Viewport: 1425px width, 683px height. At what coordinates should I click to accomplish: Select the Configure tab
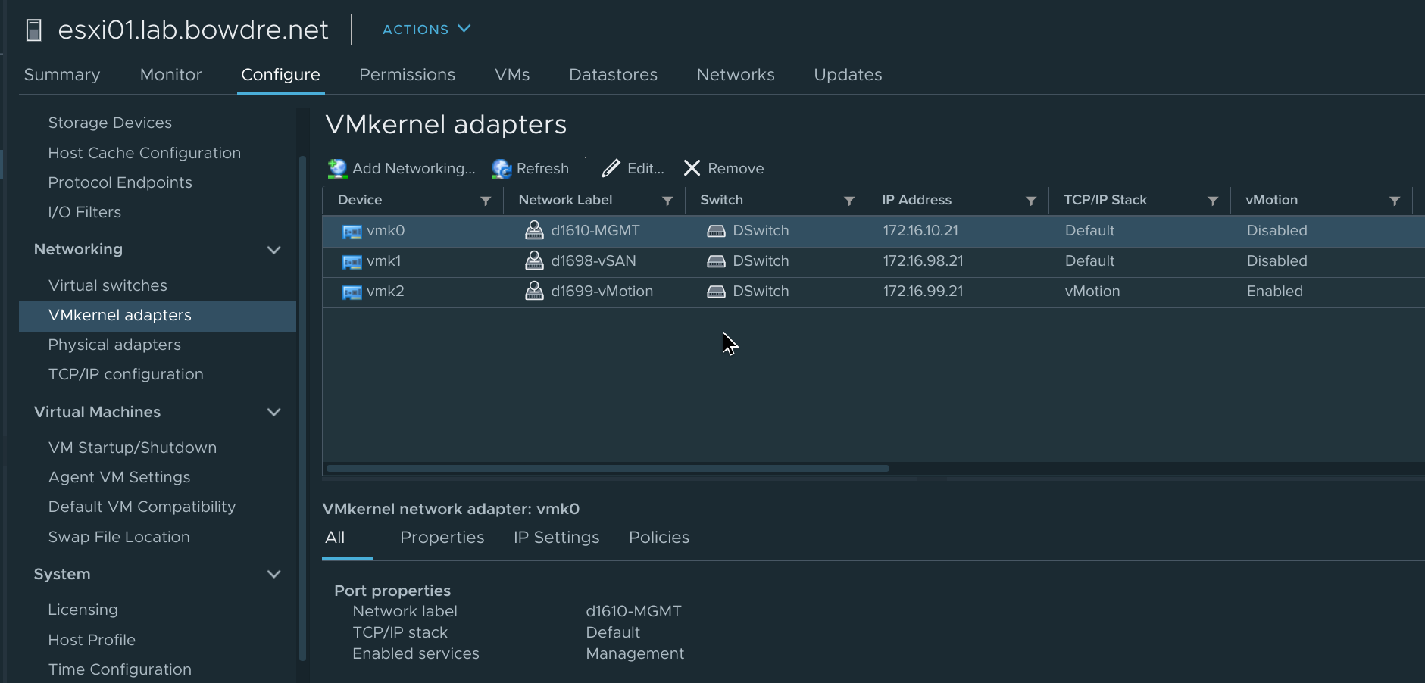280,75
